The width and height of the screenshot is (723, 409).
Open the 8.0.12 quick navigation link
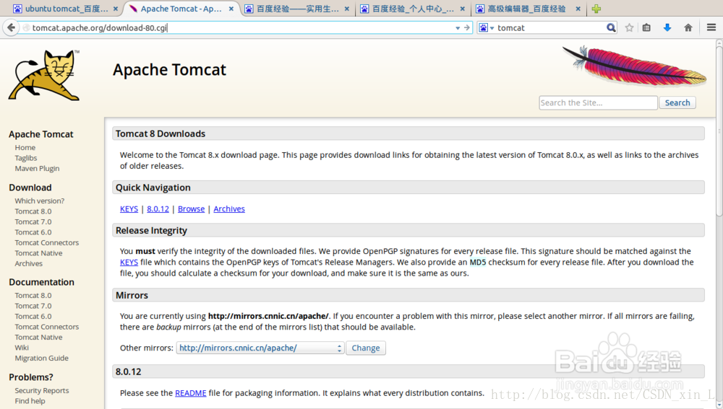pyautogui.click(x=158, y=209)
